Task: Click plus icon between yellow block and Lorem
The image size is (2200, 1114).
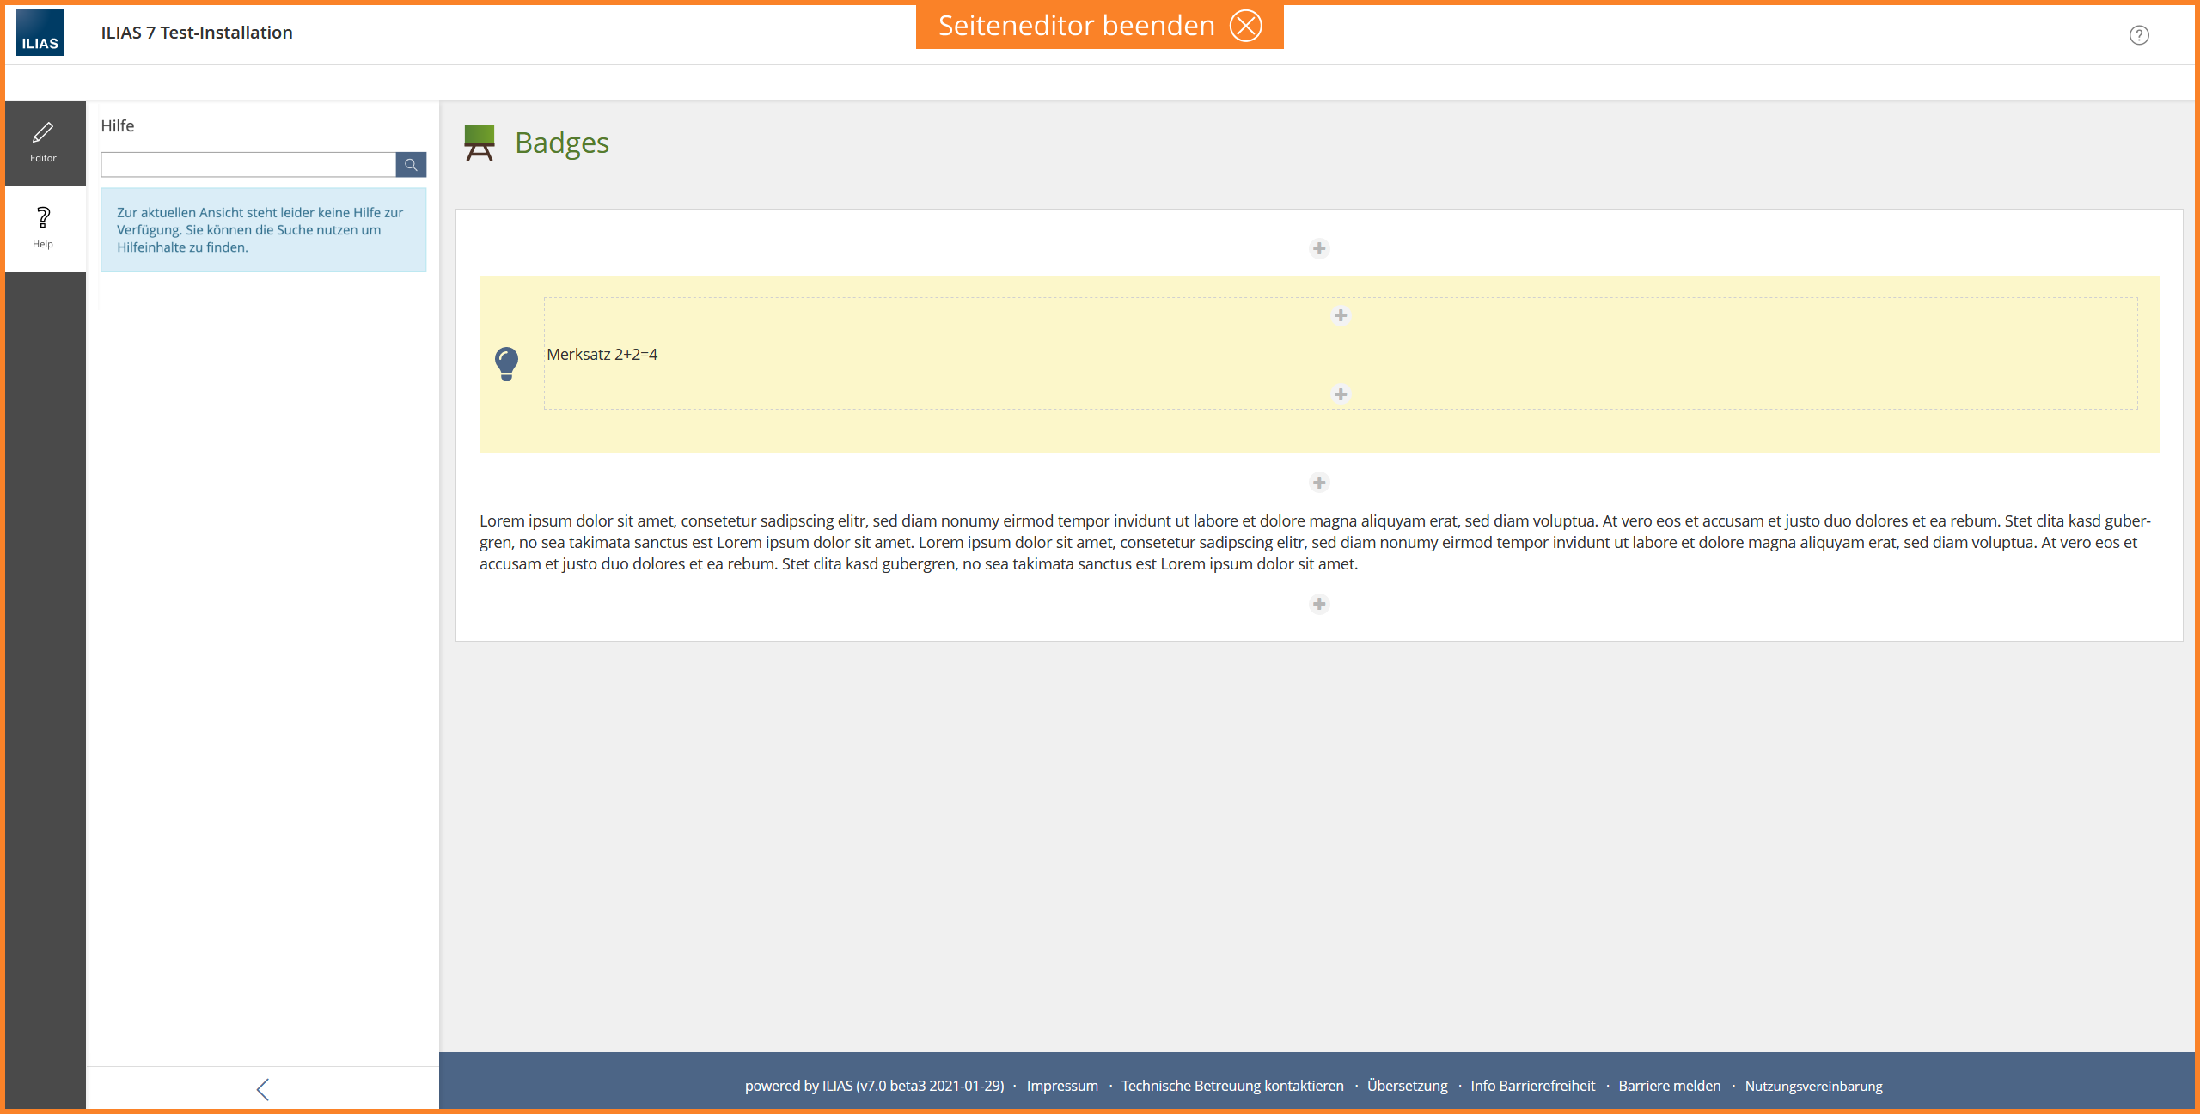Action: (x=1319, y=483)
